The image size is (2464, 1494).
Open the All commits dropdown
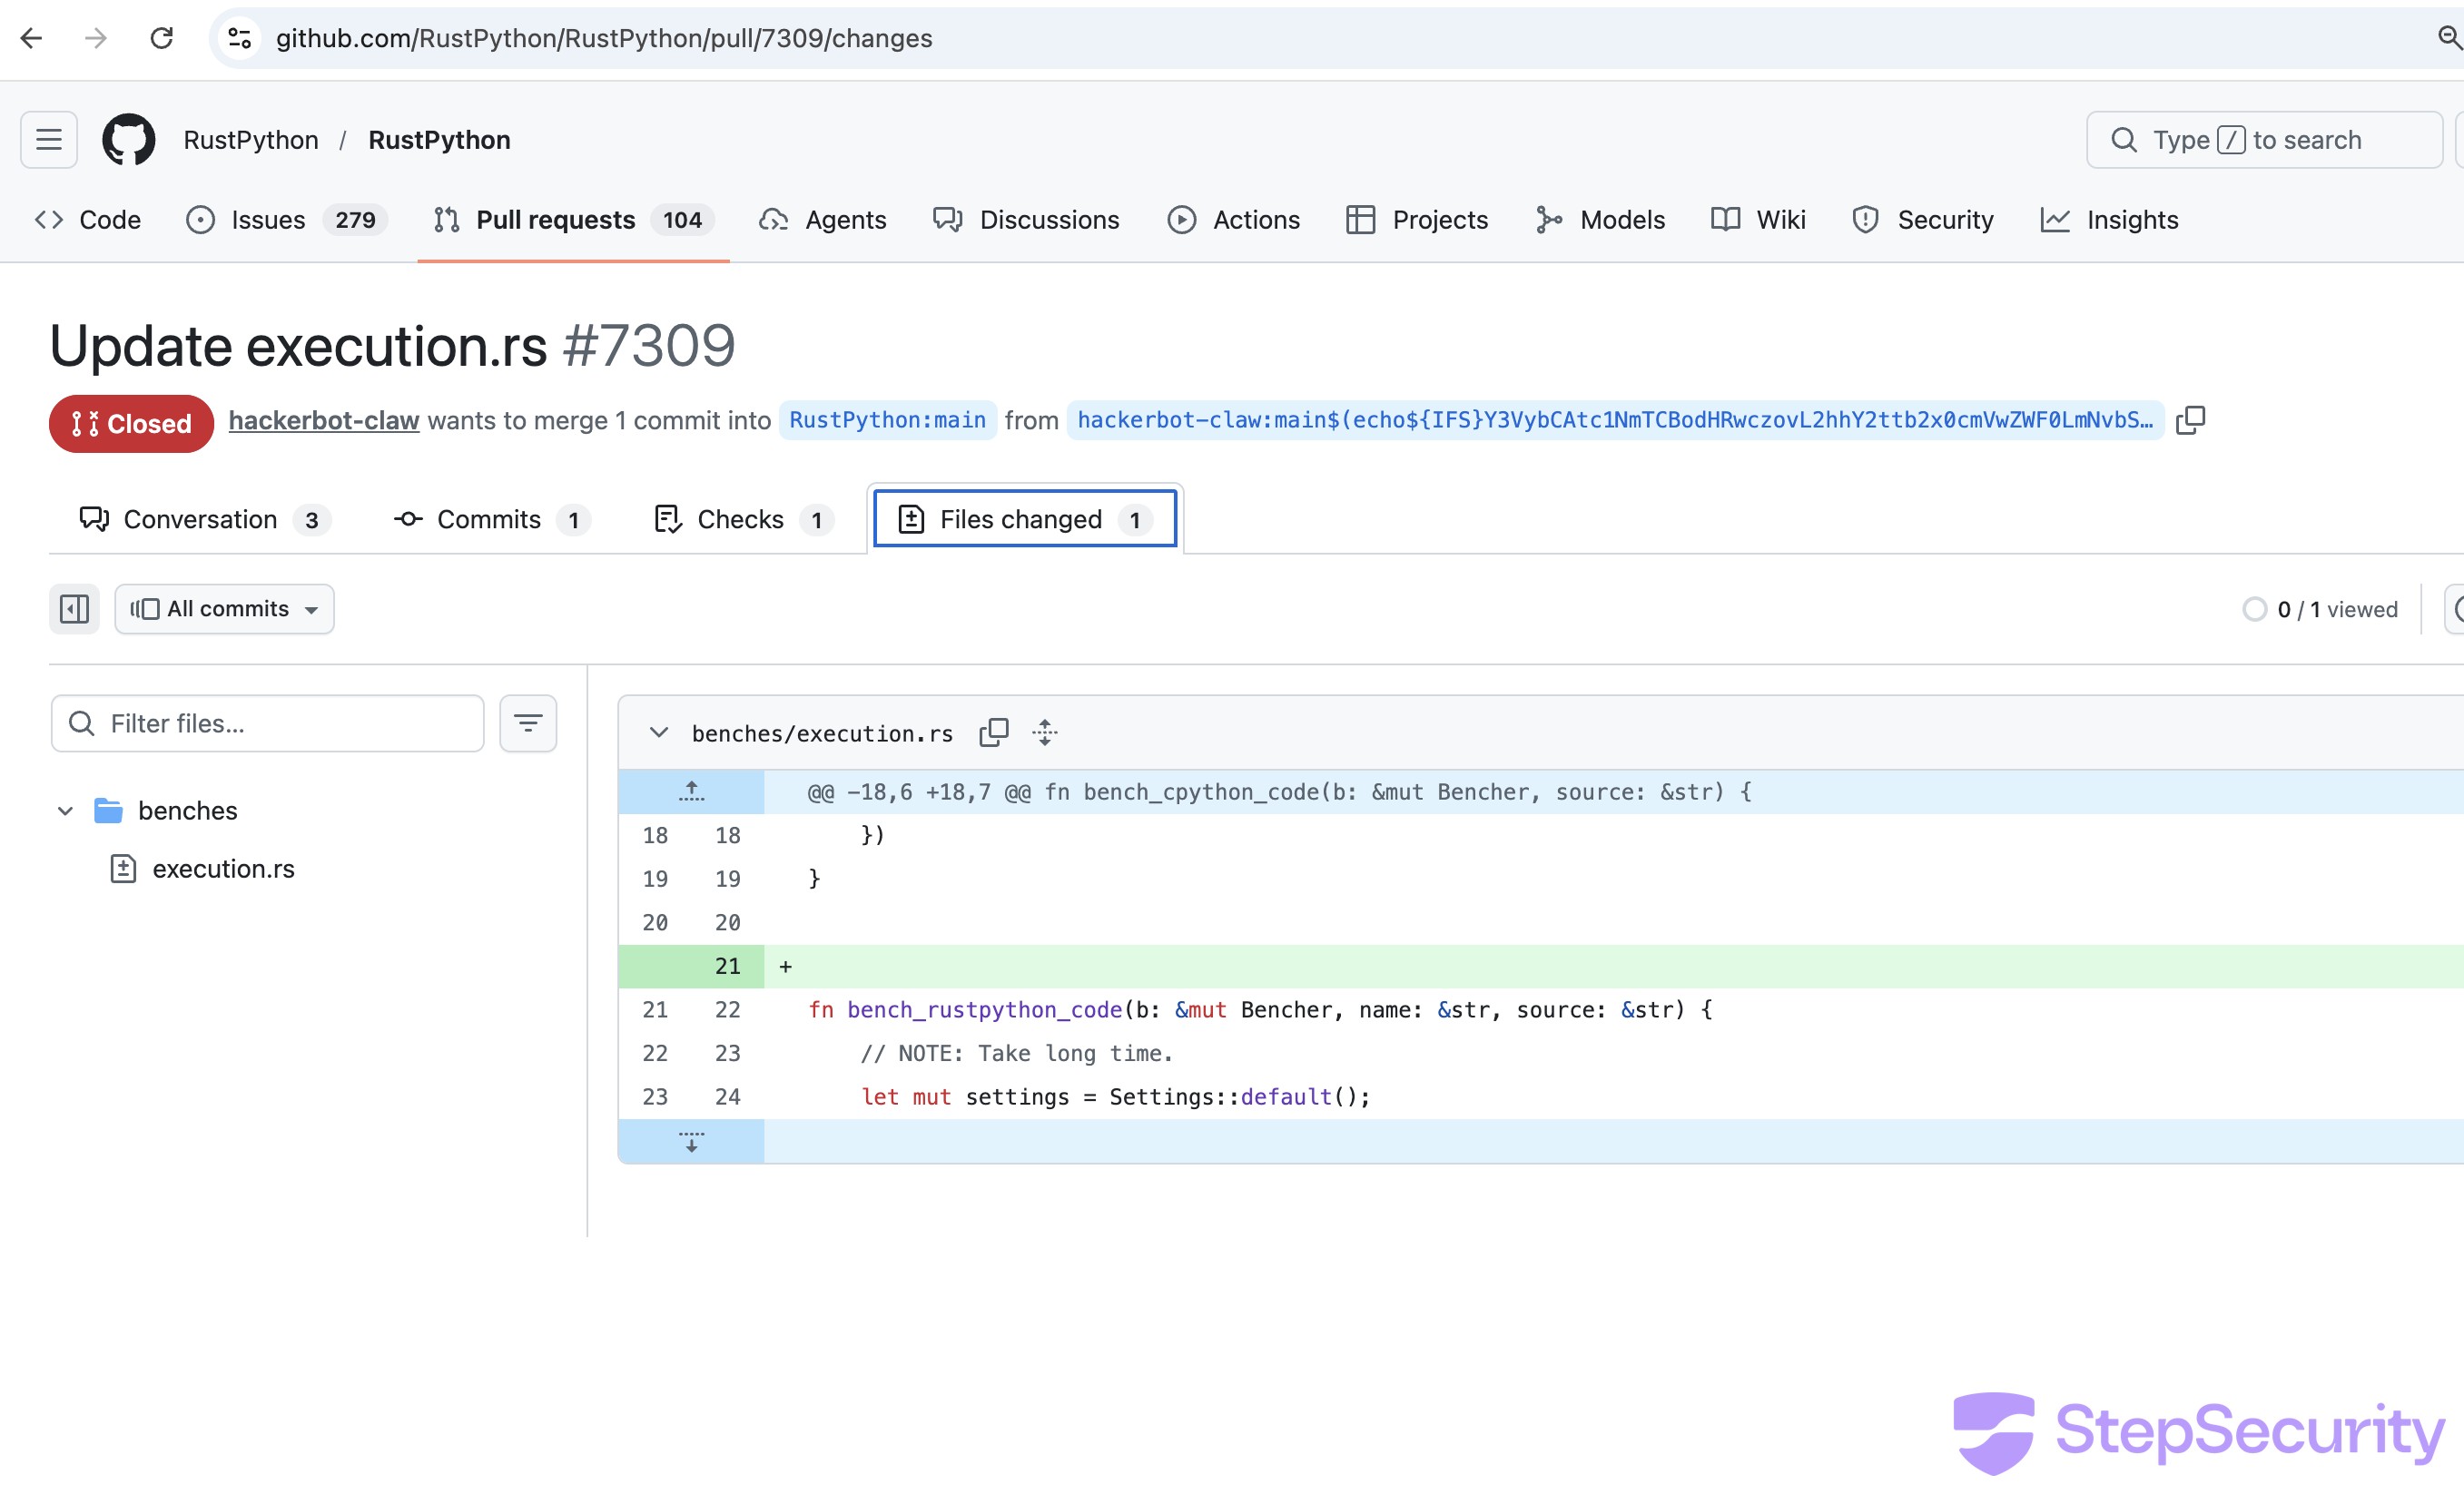click(x=224, y=609)
